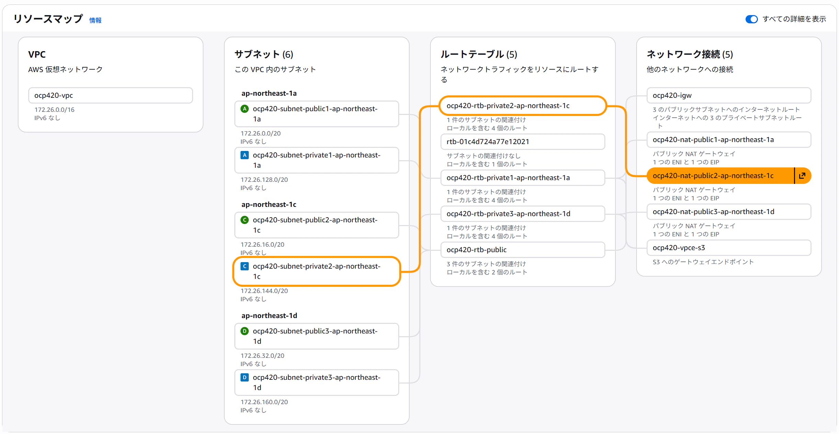839x434 pixels.
Task: Open the 情報 link next to リソースマップ
Action: (96, 20)
